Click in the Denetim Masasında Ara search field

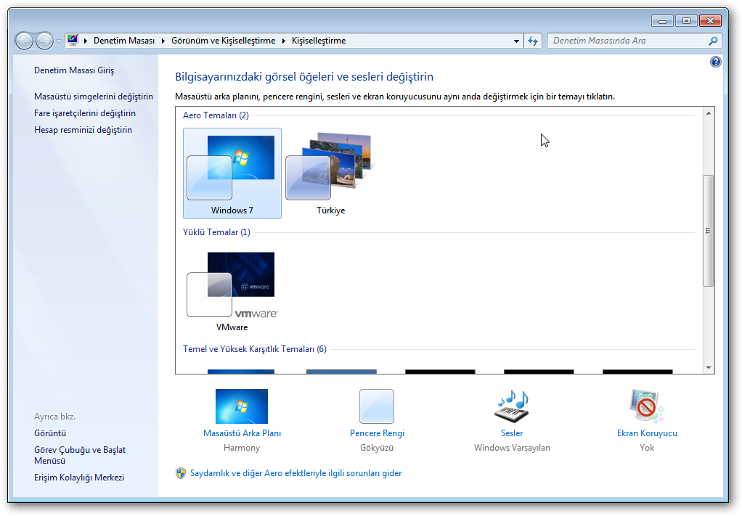point(627,41)
